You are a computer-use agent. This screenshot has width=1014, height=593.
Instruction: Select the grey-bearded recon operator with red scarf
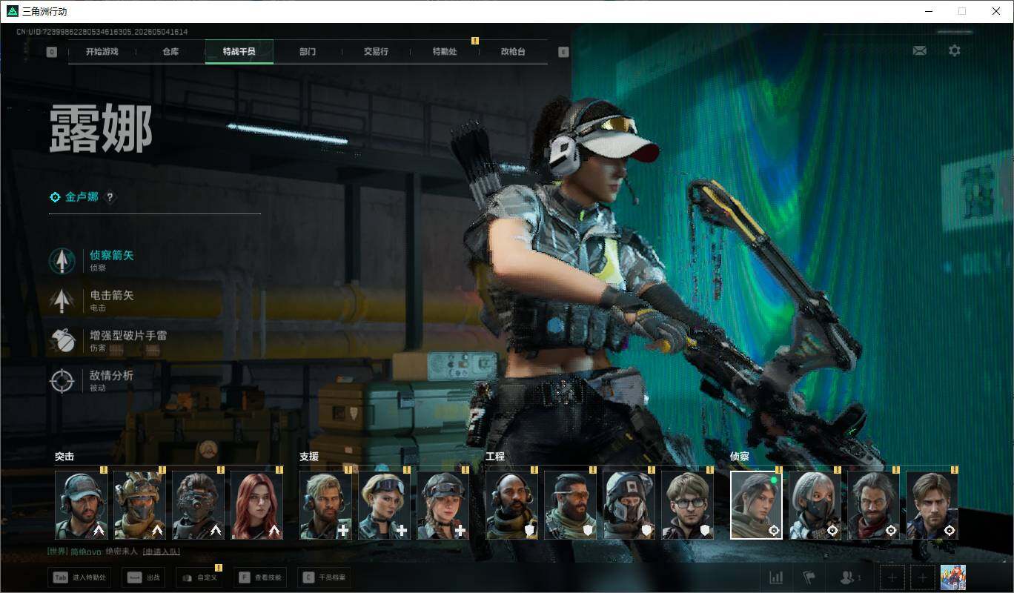click(874, 506)
